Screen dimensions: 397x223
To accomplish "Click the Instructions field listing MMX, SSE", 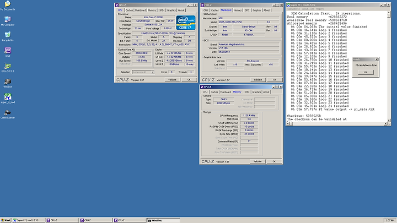I will pos(163,45).
